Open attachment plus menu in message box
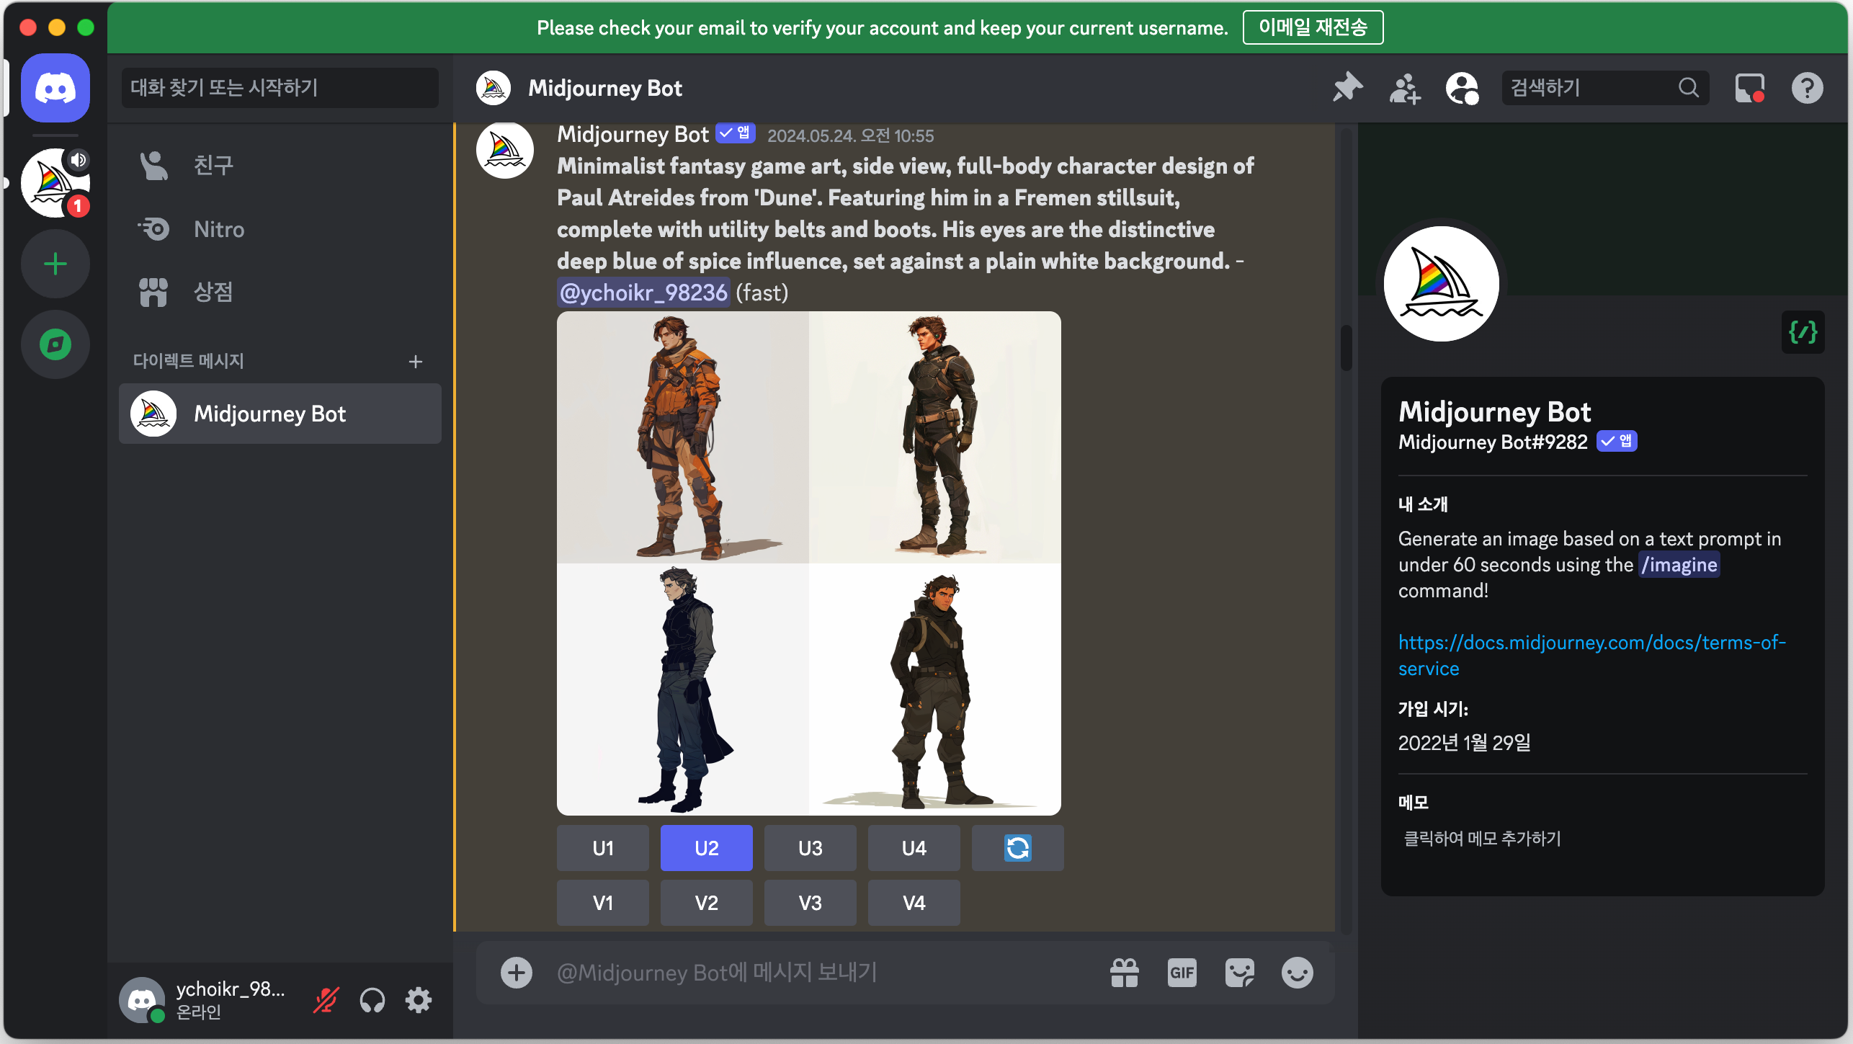Image resolution: width=1853 pixels, height=1044 pixels. [516, 973]
